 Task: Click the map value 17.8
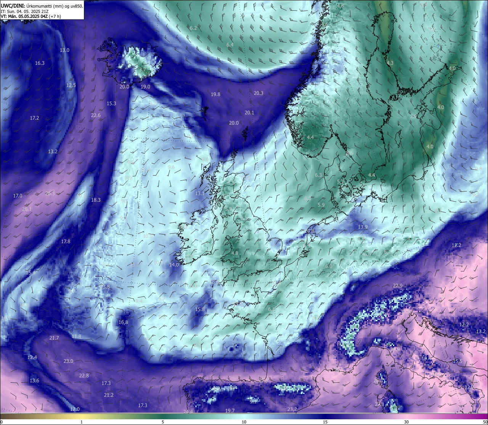(66, 242)
